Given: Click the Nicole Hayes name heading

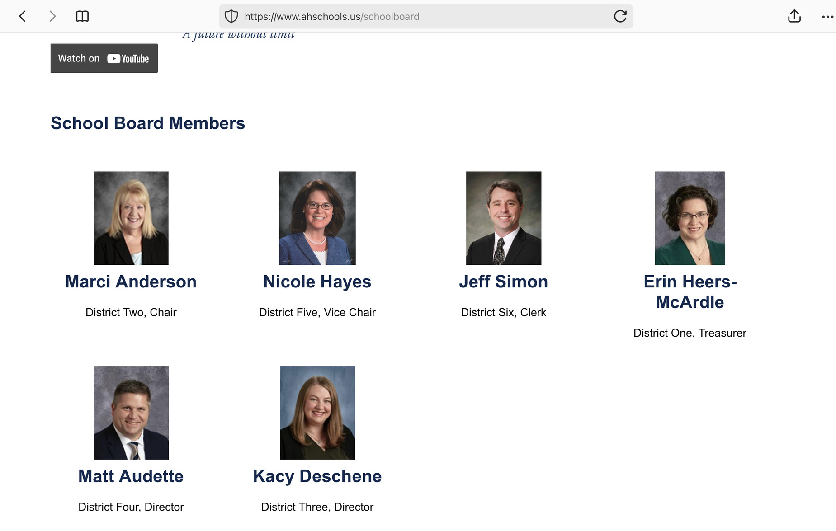Looking at the screenshot, I should pyautogui.click(x=317, y=282).
